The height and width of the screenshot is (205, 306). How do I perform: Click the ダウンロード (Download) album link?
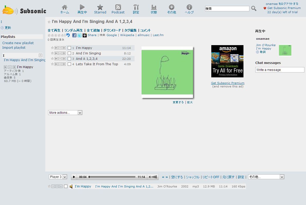coord(112,30)
